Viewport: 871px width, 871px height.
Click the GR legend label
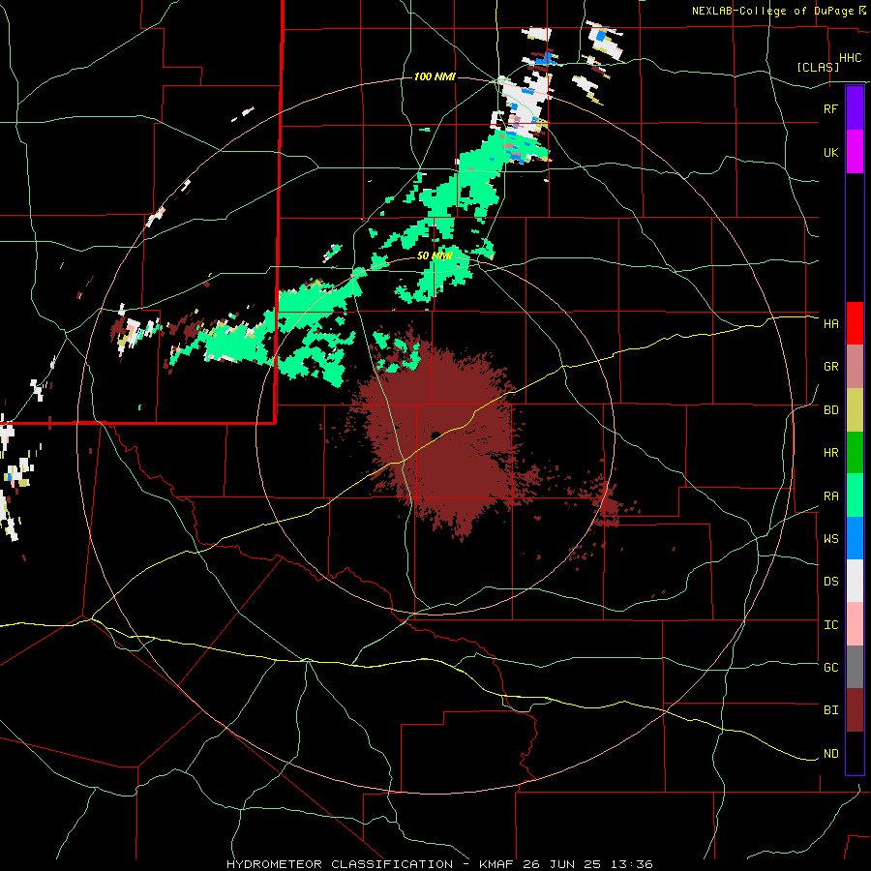click(830, 367)
